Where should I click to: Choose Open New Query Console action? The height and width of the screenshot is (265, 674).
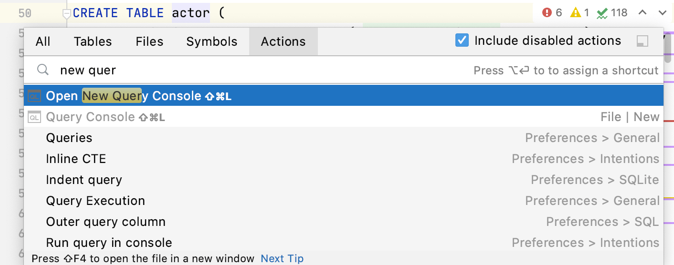coord(138,96)
